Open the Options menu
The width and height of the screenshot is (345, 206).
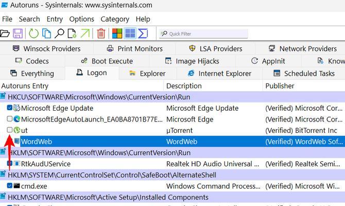coord(82,19)
